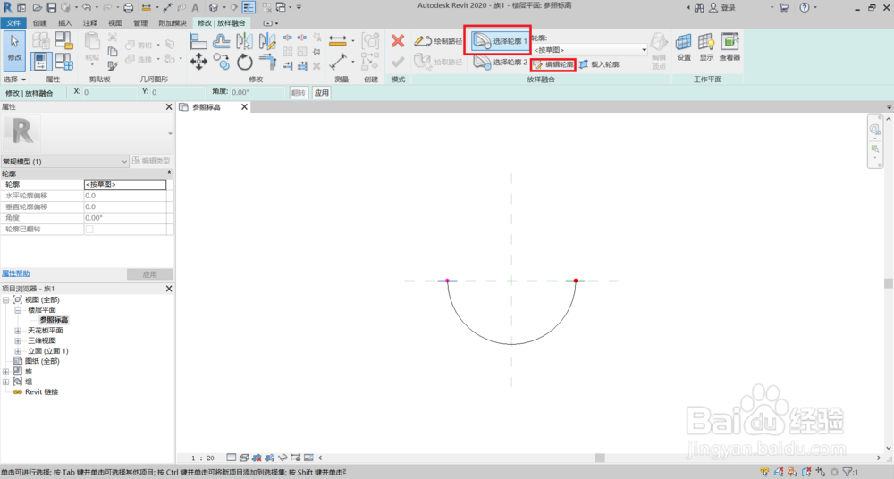Click the 应用 button in options bar

click(x=322, y=92)
